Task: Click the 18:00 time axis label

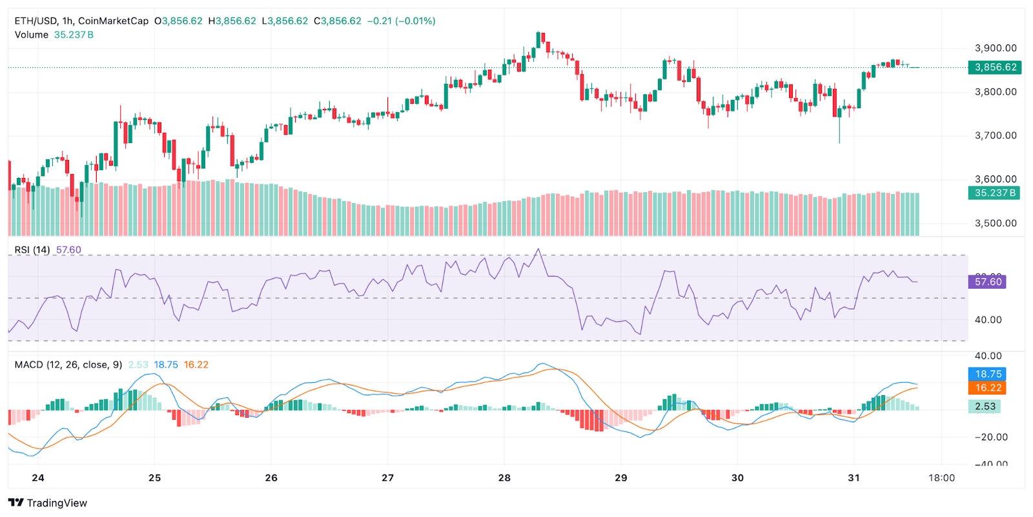Action: coord(941,478)
